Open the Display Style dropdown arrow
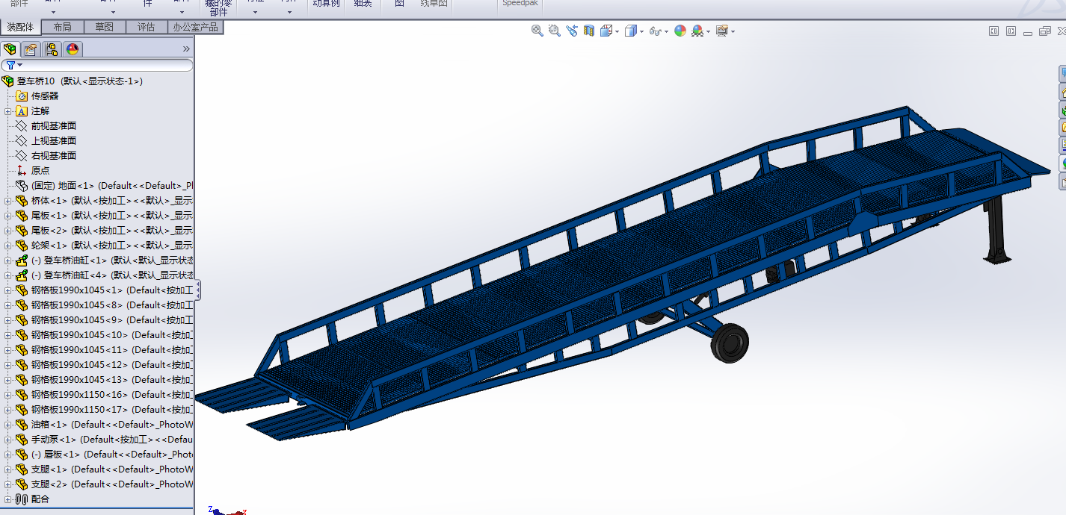Image resolution: width=1066 pixels, height=515 pixels. click(642, 31)
